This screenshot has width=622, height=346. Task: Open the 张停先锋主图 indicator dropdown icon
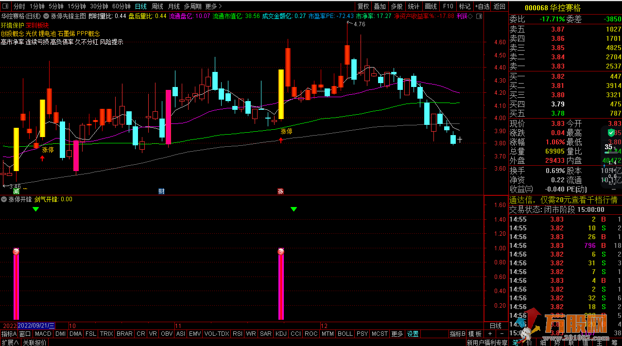tap(46, 16)
